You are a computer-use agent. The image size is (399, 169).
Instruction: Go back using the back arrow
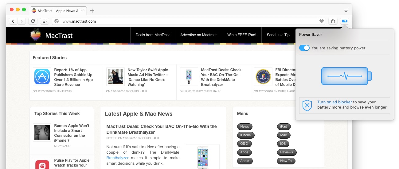pyautogui.click(x=13, y=21)
